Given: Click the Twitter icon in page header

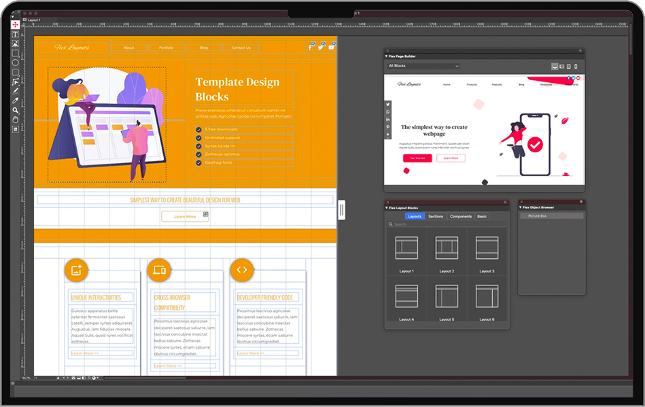Looking at the screenshot, I should click(x=321, y=47).
